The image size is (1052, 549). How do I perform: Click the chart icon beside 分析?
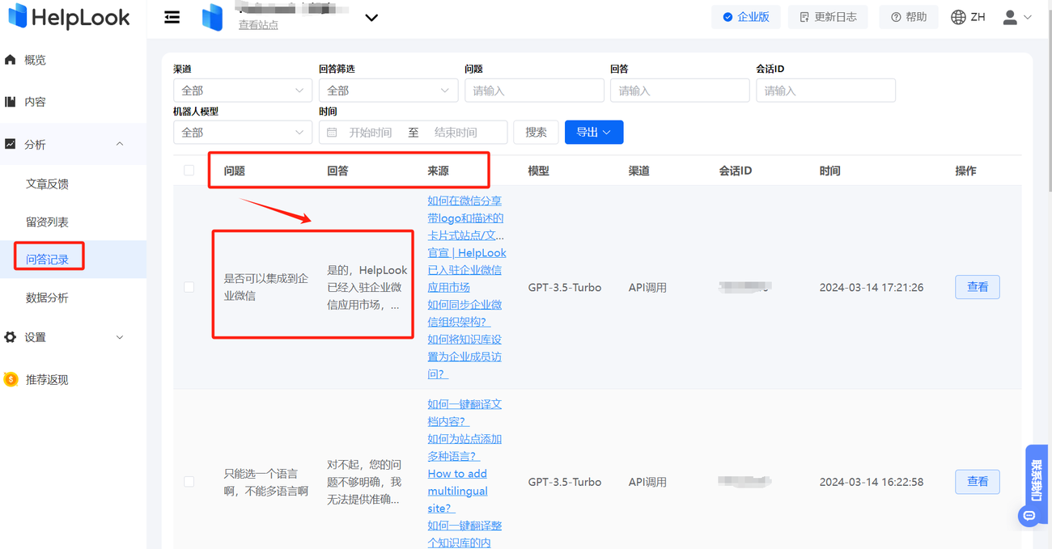(11, 144)
